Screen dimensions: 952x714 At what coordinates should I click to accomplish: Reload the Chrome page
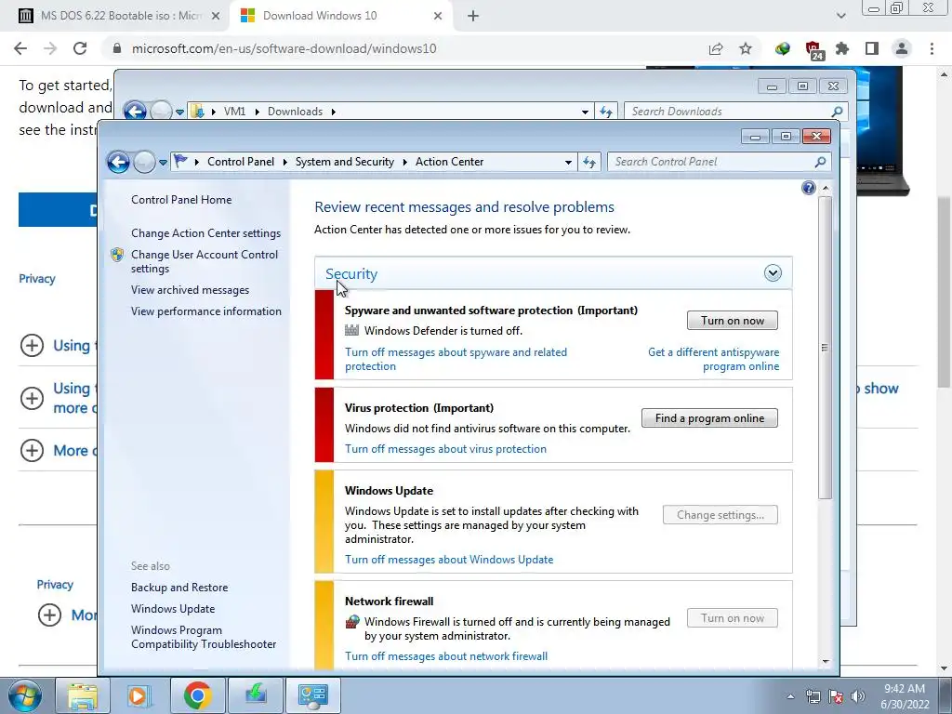pos(80,48)
